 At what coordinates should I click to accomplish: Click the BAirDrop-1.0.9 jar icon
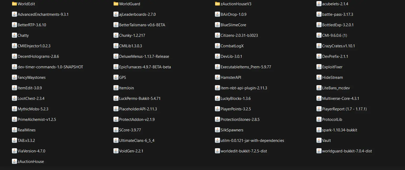[x=217, y=14]
